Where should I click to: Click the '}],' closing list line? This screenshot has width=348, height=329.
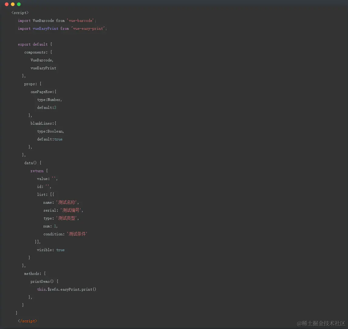[x=38, y=242]
